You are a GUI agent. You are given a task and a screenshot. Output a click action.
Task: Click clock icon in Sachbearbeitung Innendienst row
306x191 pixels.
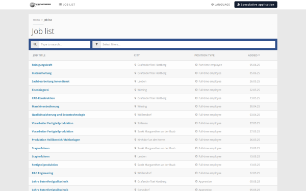196,81
